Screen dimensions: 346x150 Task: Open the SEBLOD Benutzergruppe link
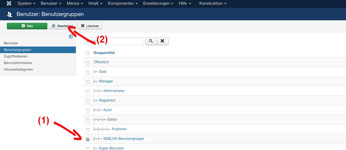click(124, 139)
